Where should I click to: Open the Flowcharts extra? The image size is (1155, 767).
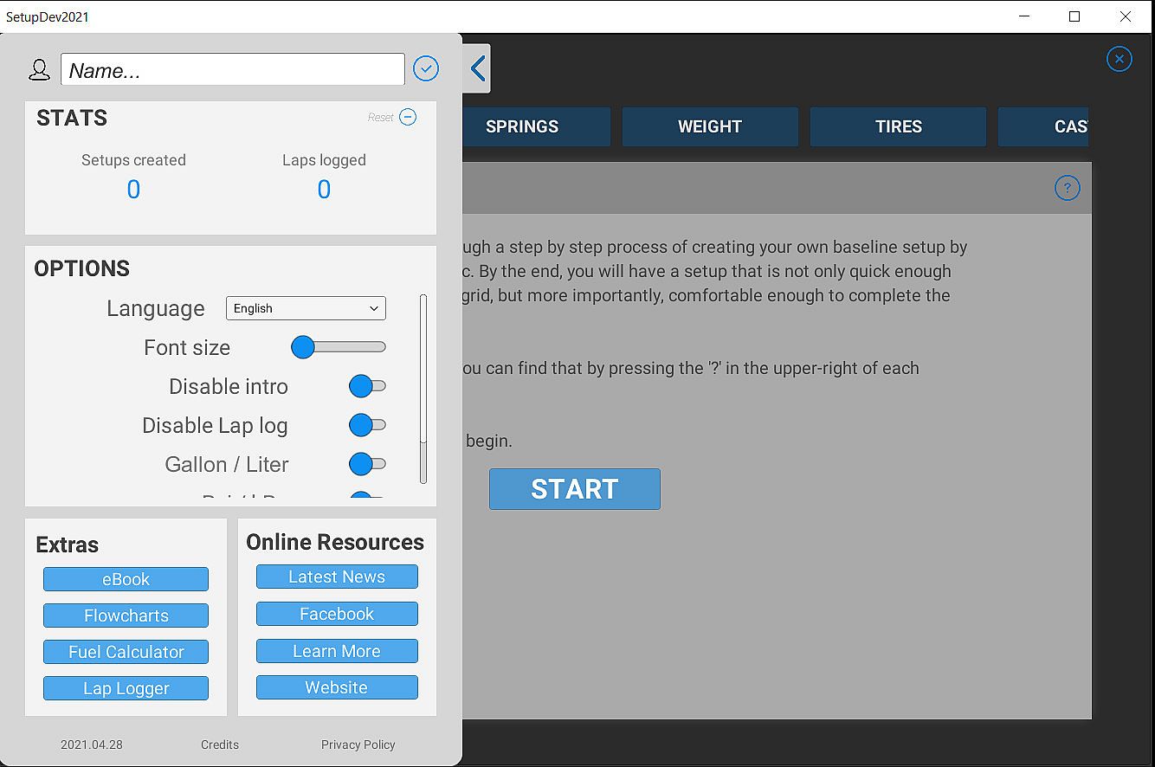(126, 616)
